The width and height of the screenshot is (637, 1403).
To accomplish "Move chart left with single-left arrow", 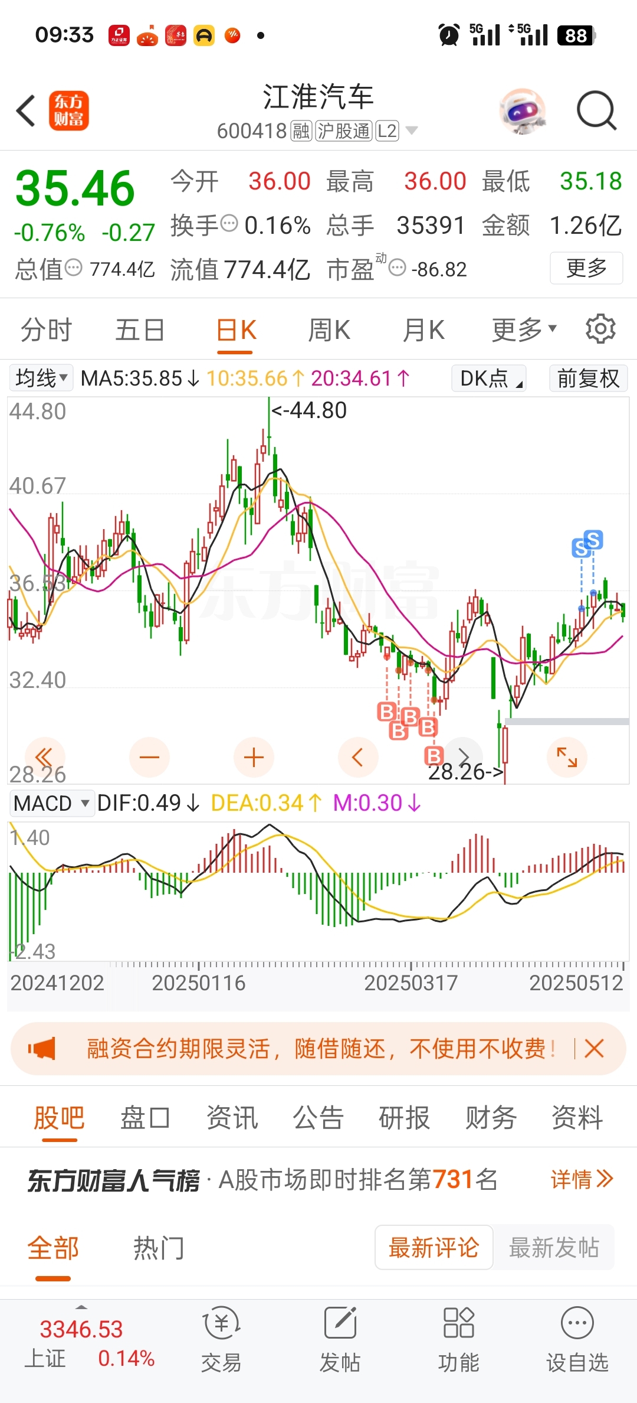I will [x=358, y=757].
